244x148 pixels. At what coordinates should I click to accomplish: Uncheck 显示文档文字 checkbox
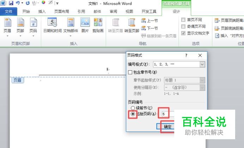click(x=183, y=33)
